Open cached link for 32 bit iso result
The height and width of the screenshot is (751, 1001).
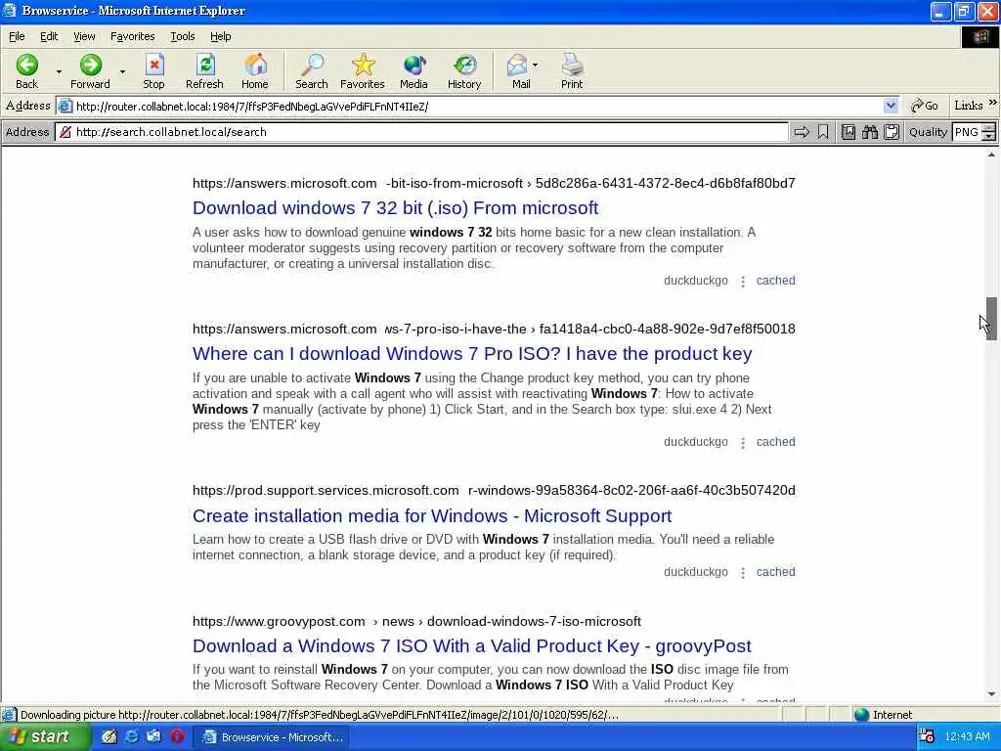tap(775, 281)
